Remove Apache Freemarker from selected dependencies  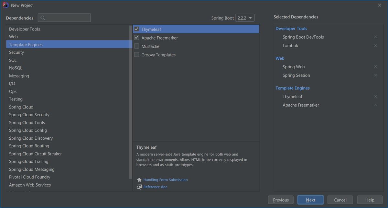click(x=375, y=105)
